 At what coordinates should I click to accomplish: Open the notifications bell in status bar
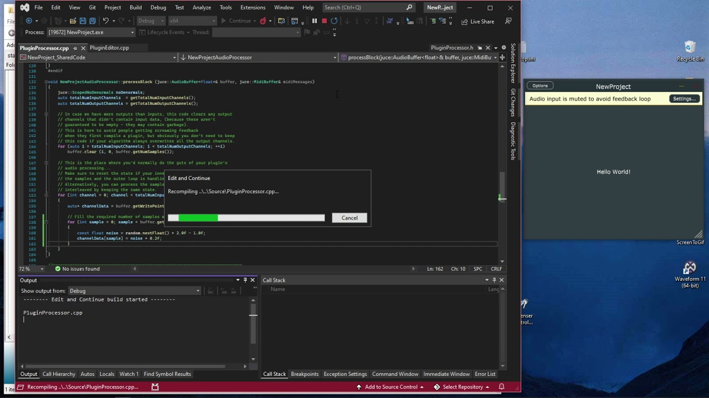501,387
